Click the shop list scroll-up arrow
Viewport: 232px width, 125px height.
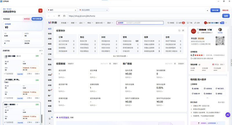[42, 54]
